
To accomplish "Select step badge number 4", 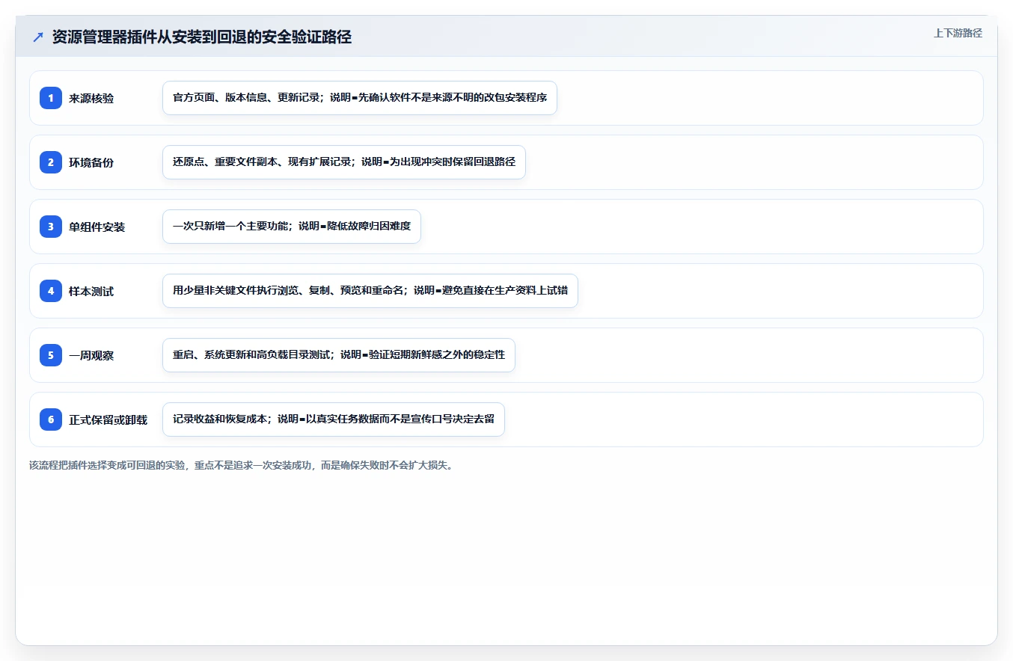I will point(51,291).
